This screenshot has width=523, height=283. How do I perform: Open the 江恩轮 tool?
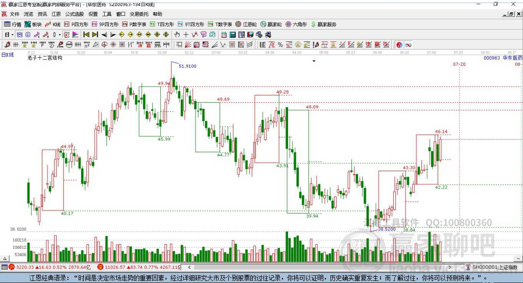point(246,25)
